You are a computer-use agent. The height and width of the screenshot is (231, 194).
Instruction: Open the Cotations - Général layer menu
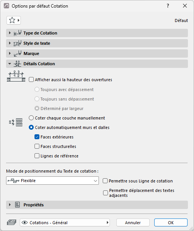point(65,222)
